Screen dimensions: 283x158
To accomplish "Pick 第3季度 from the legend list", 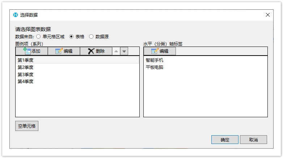I will [26, 74].
